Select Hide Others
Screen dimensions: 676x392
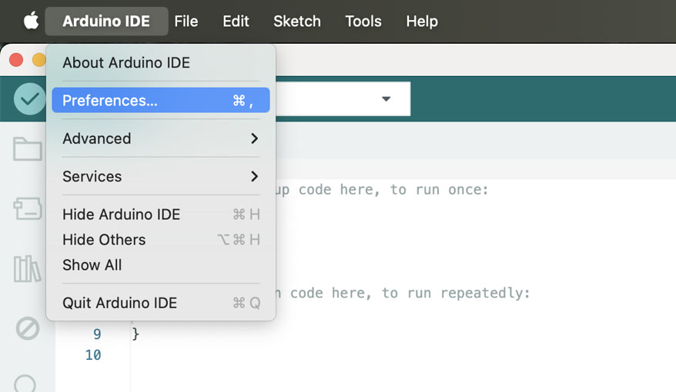coord(161,240)
